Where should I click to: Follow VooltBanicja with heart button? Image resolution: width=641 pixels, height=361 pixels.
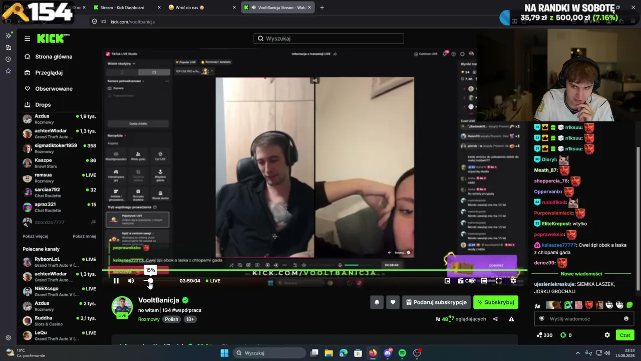coord(393,302)
